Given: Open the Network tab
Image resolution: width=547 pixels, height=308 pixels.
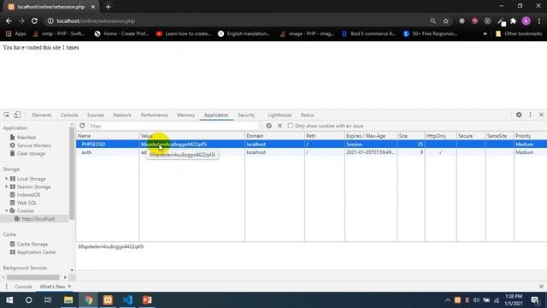Looking at the screenshot, I should click(122, 115).
